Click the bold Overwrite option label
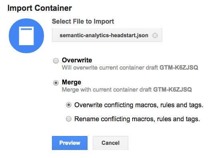 pos(77,60)
